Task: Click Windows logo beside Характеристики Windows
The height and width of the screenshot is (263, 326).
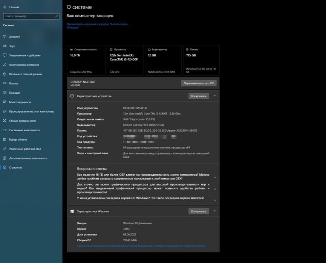Action: click(x=72, y=211)
